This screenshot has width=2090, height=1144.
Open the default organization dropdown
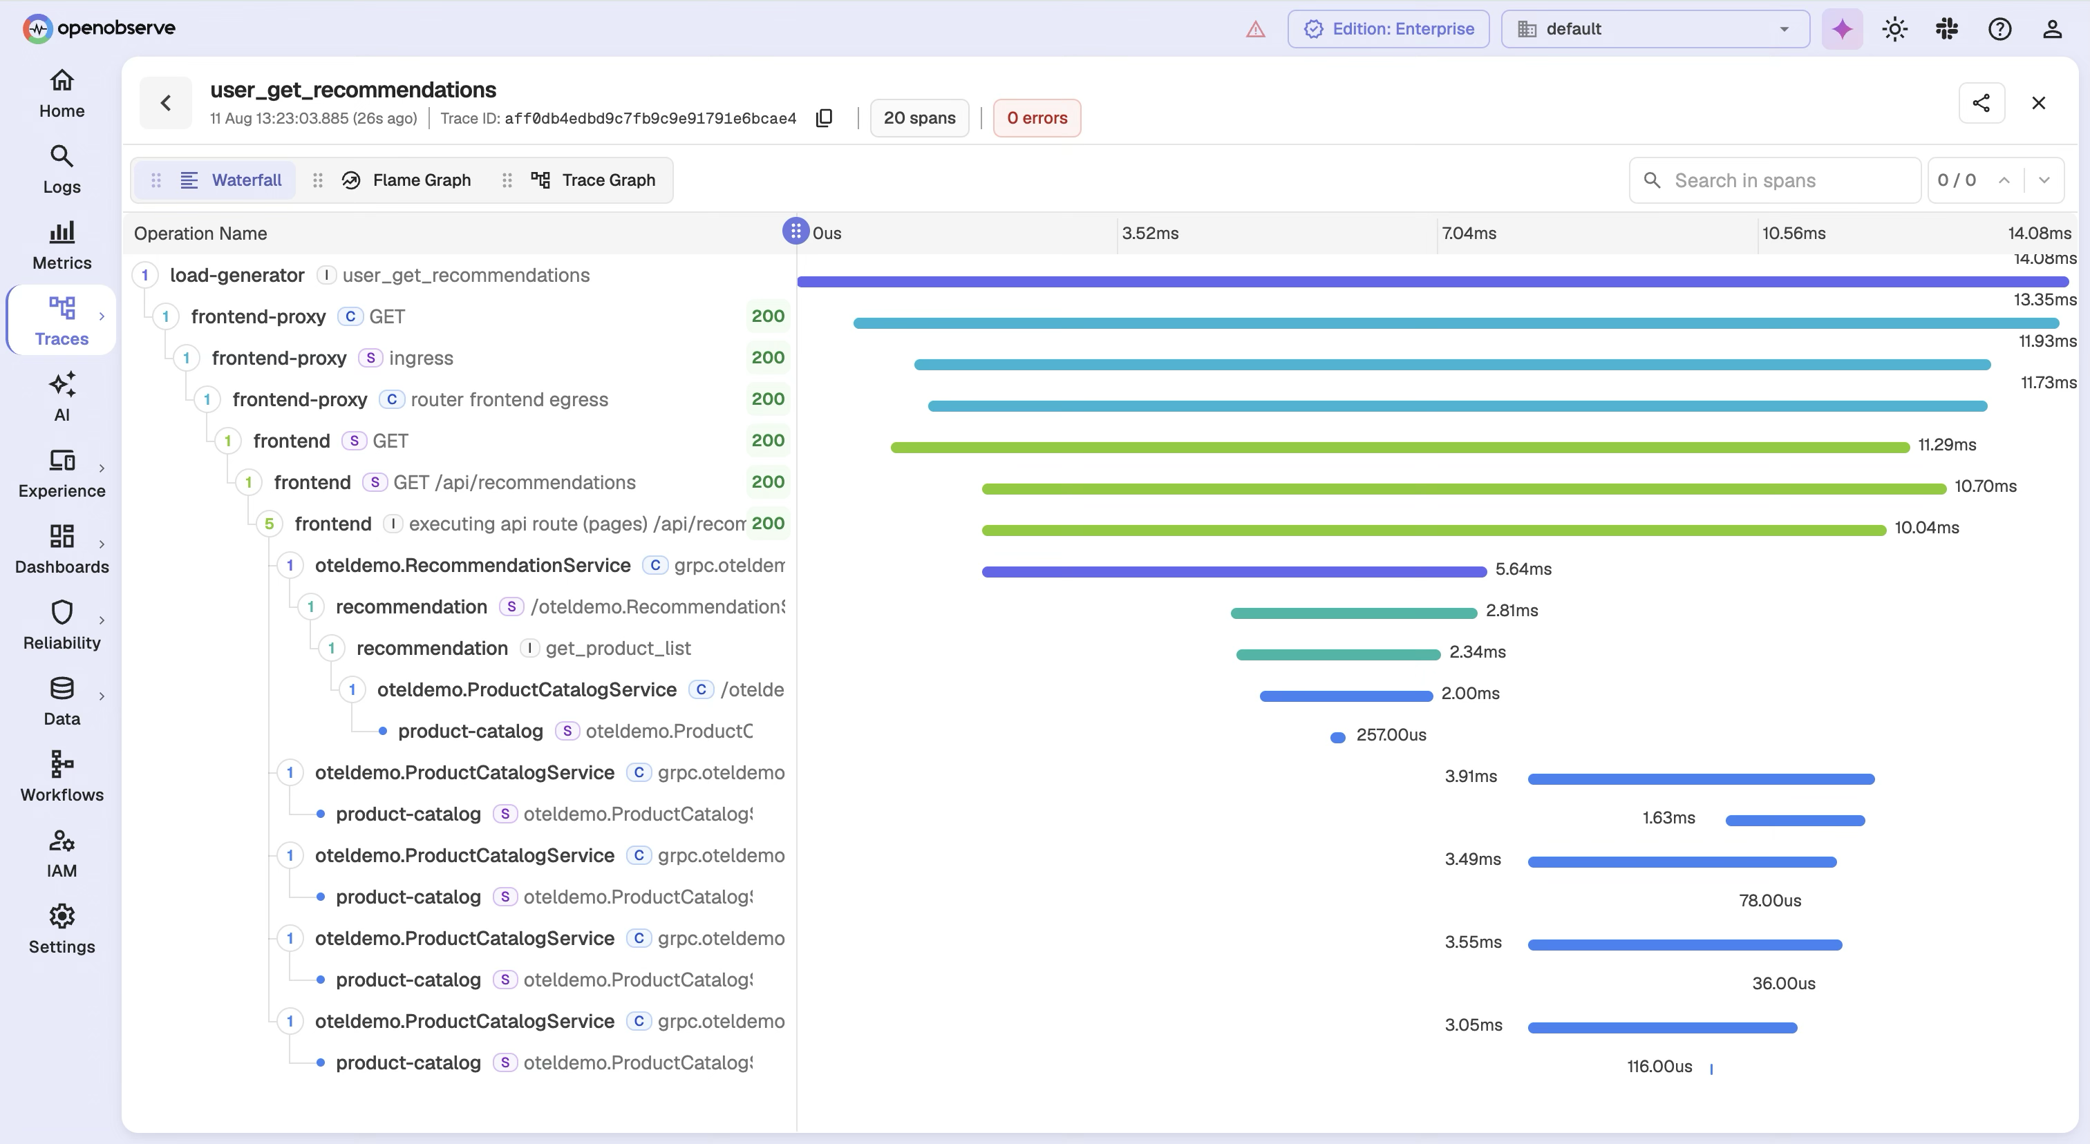(x=1655, y=29)
